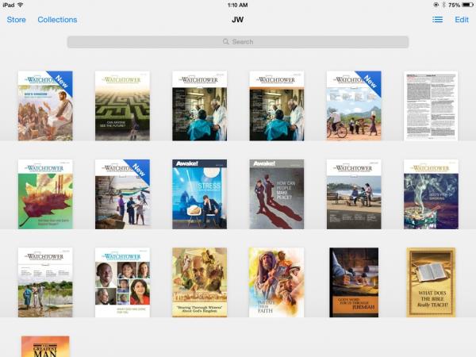Open Watchtower 'God's Kingdom' issue
Image resolution: width=476 pixels, height=357 pixels.
point(45,106)
